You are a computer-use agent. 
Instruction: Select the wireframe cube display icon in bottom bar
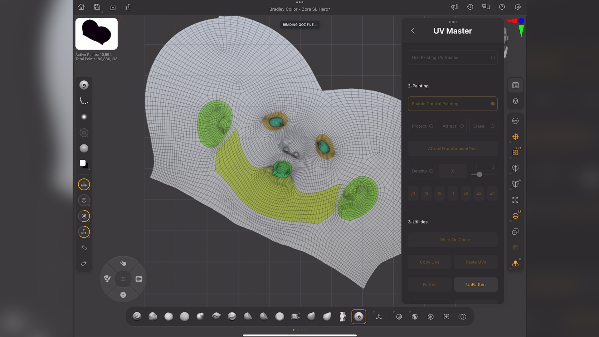click(431, 316)
